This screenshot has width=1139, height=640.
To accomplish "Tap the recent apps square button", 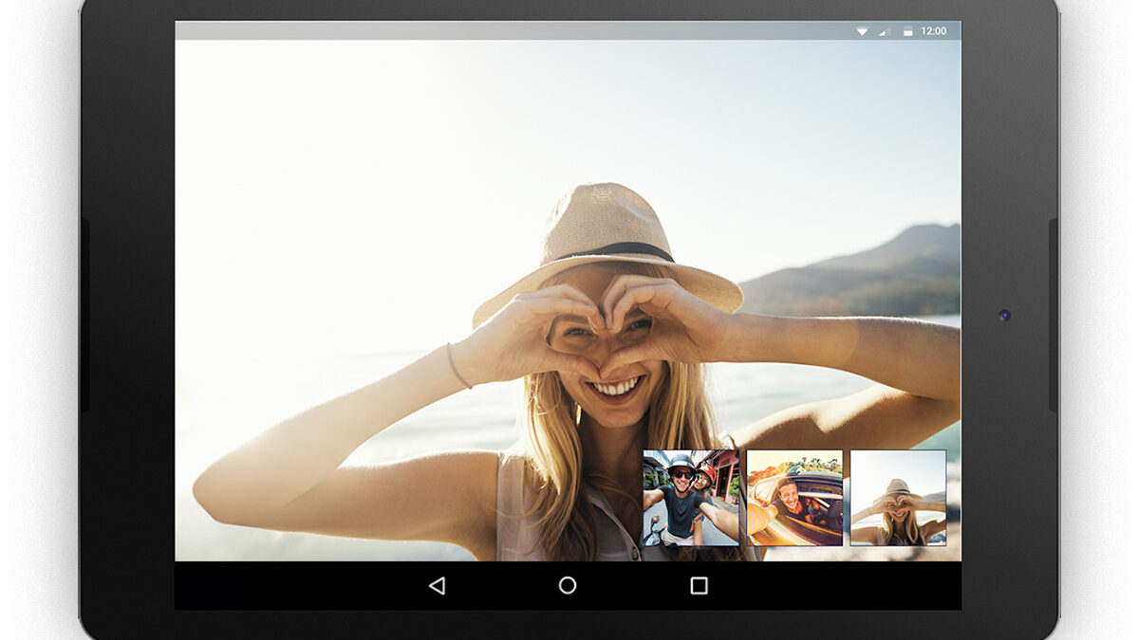I will [x=699, y=586].
